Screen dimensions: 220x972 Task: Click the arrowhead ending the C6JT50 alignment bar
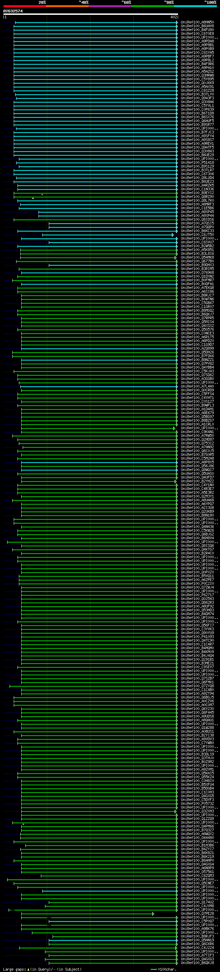(173, 235)
